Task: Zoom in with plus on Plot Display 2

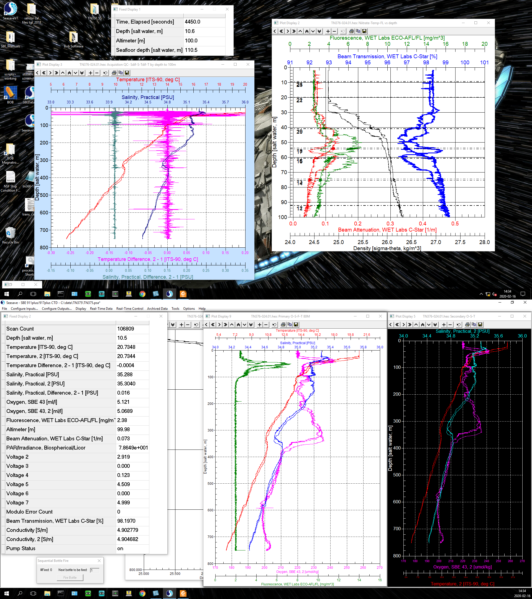Action: click(328, 31)
